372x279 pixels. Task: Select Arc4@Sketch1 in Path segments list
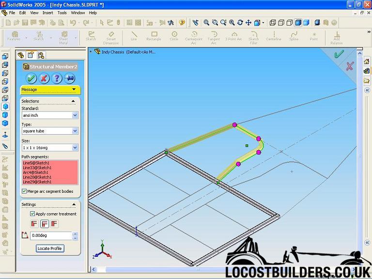click(36, 172)
